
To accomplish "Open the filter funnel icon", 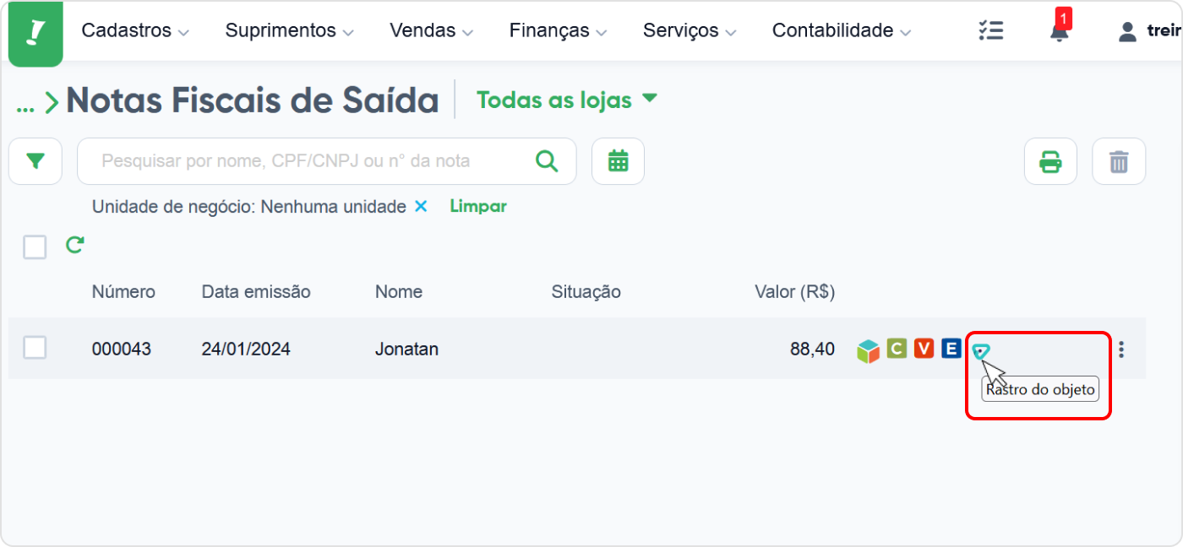I will 35,161.
